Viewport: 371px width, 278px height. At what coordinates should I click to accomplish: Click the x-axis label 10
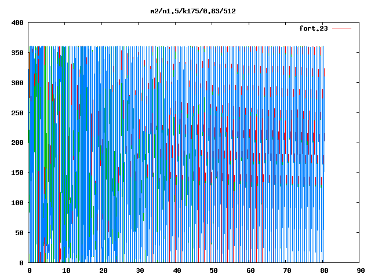coord(66,270)
